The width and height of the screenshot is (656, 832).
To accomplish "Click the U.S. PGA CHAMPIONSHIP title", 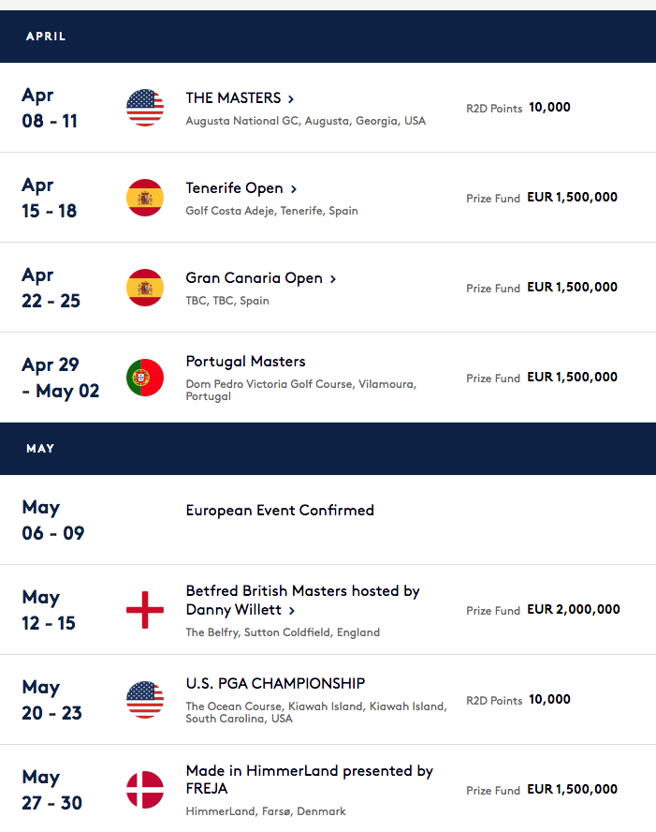I will click(275, 683).
